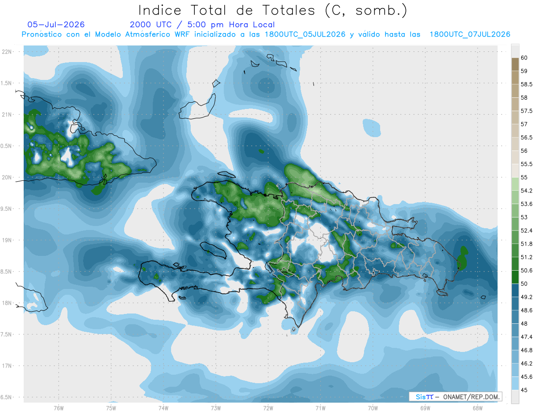Screen dimensions: 536x414
Task: Click the colorbar value '52.4'
Action: click(527, 230)
